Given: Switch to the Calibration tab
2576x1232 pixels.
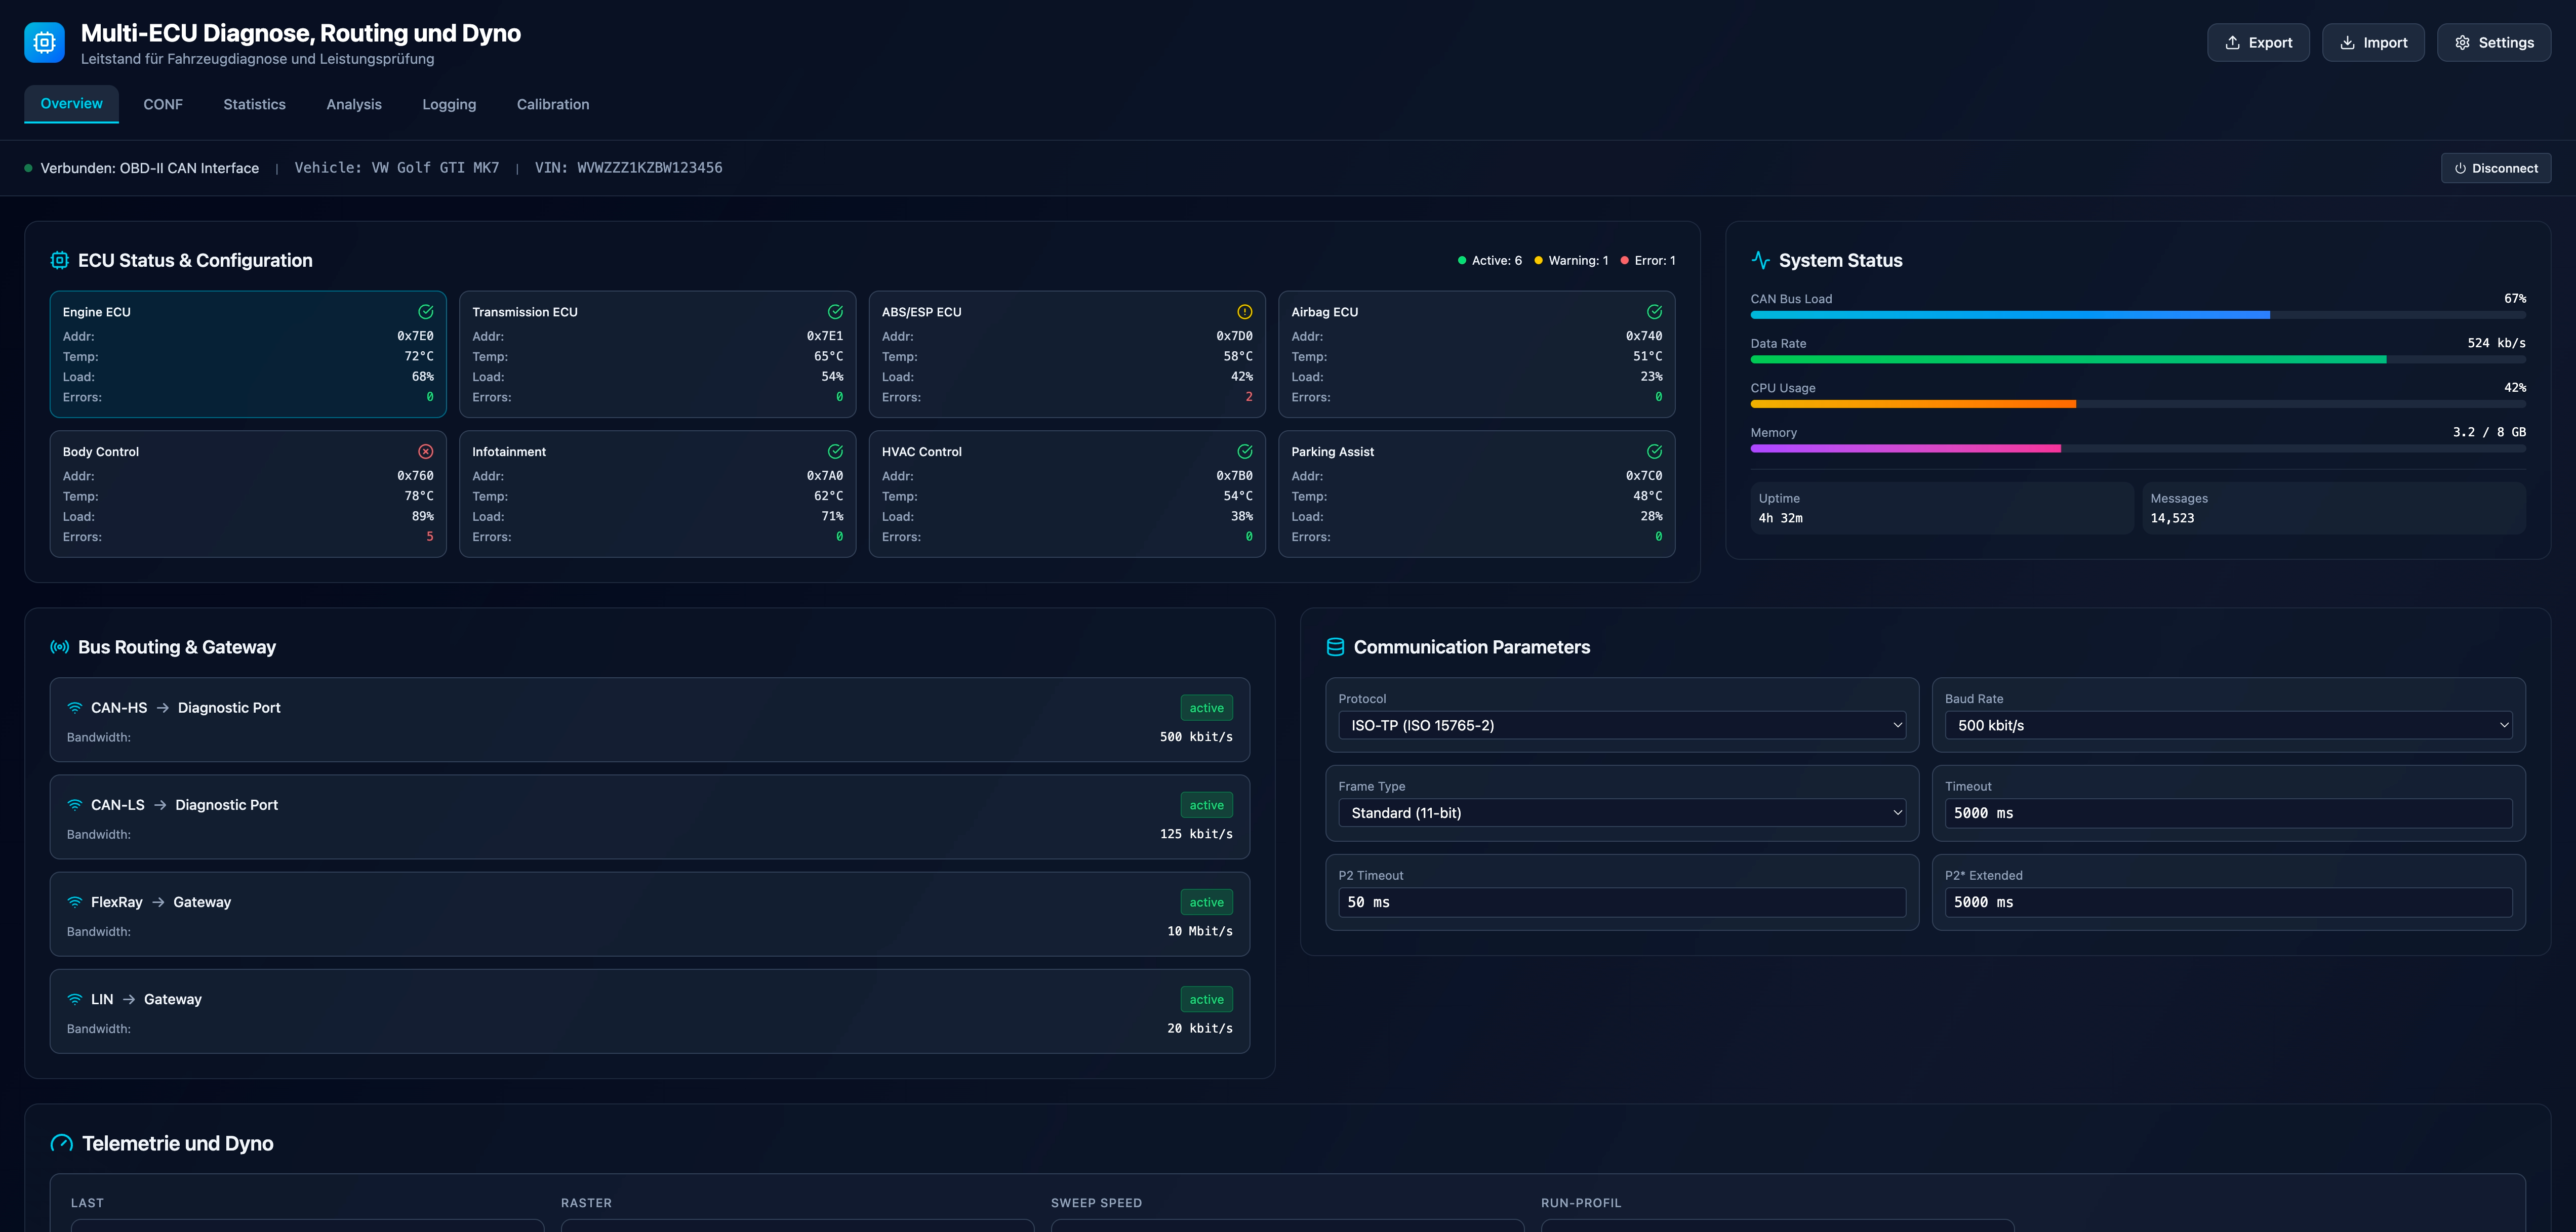Looking at the screenshot, I should click(x=553, y=104).
